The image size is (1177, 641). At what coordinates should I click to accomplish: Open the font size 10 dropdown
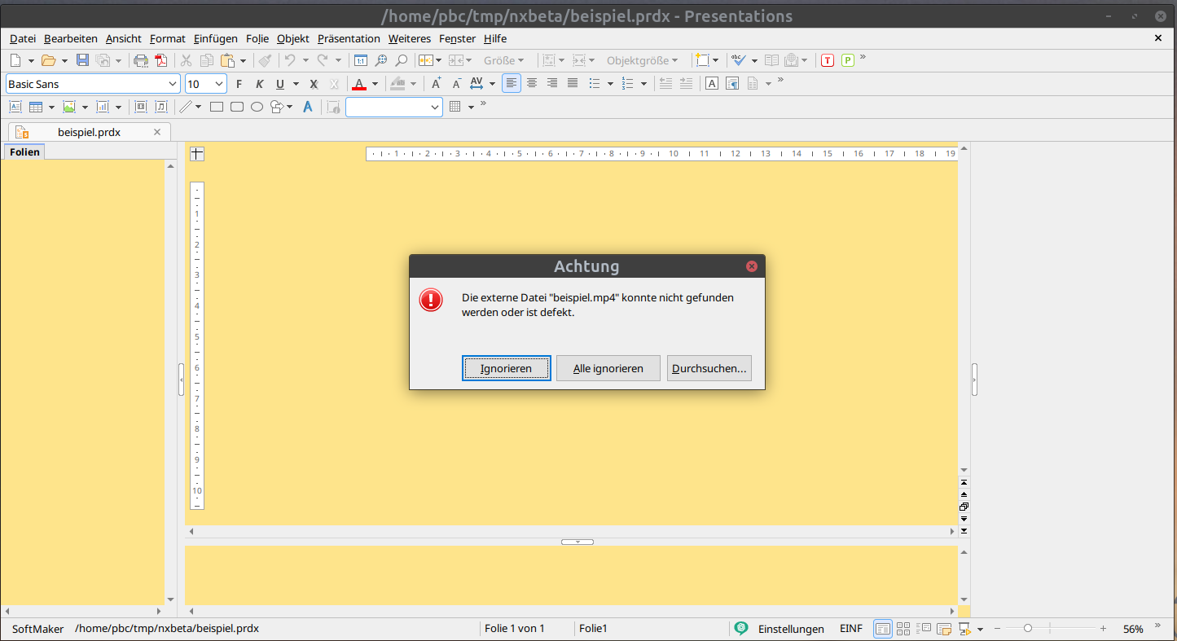pyautogui.click(x=219, y=84)
